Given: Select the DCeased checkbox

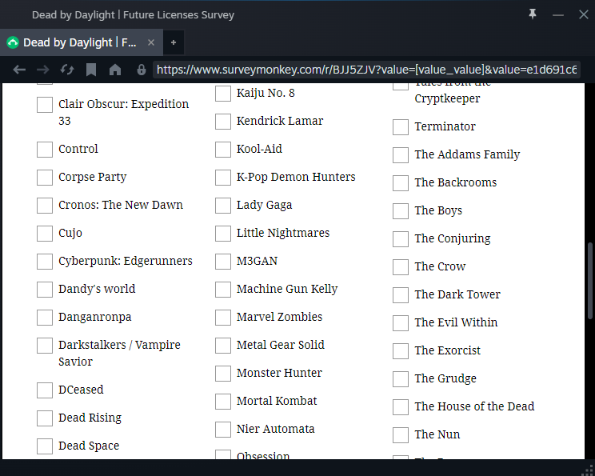Looking at the screenshot, I should (45, 390).
